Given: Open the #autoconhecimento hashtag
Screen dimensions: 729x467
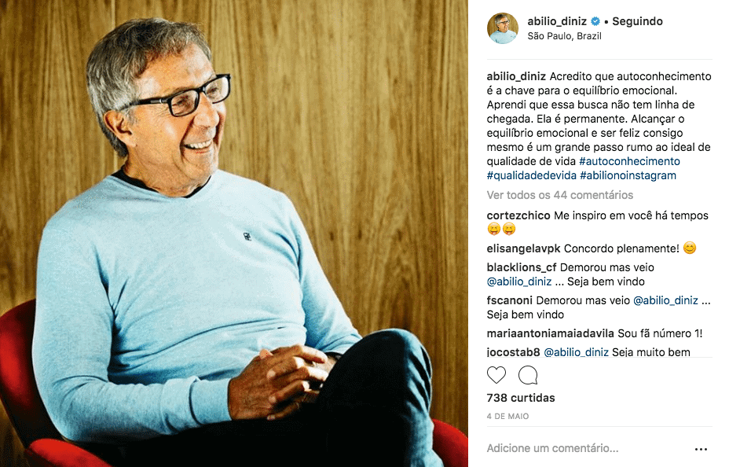Looking at the screenshot, I should (629, 161).
